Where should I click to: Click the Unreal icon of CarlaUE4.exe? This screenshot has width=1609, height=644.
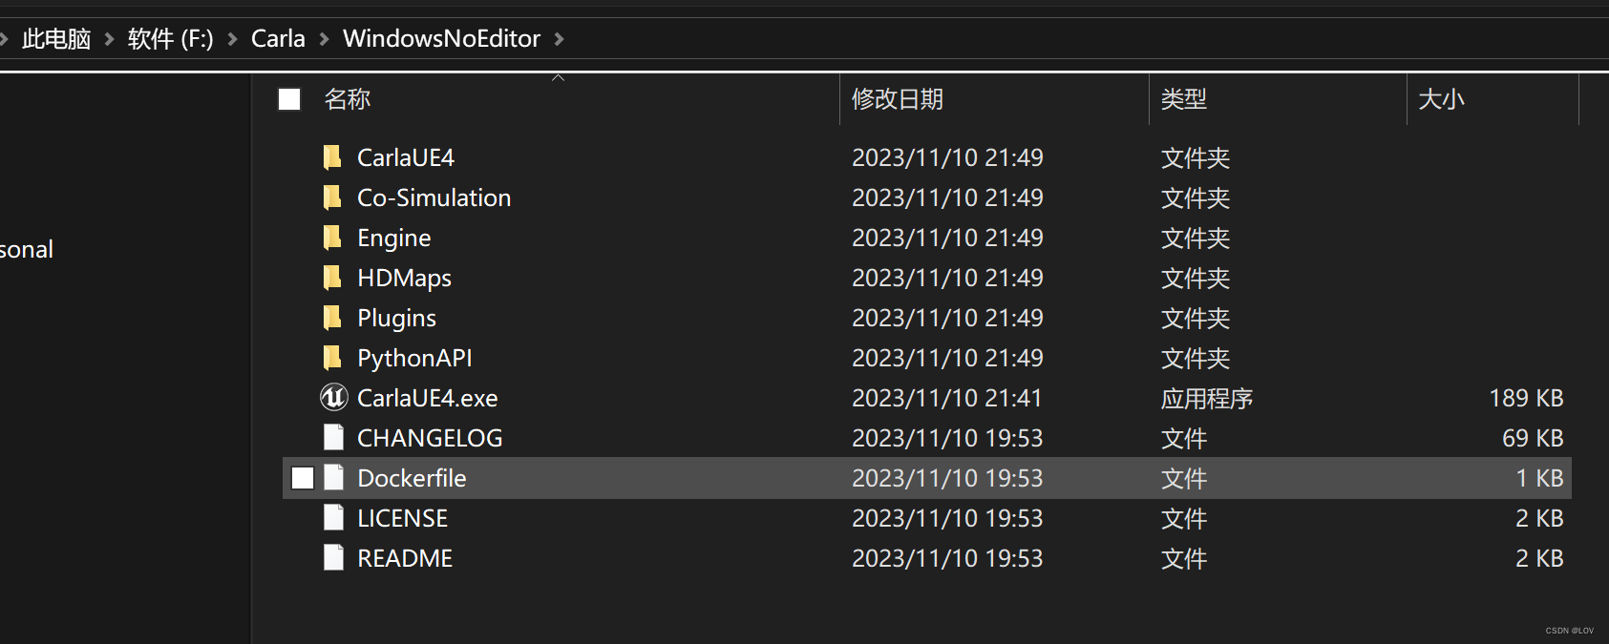pyautogui.click(x=333, y=397)
